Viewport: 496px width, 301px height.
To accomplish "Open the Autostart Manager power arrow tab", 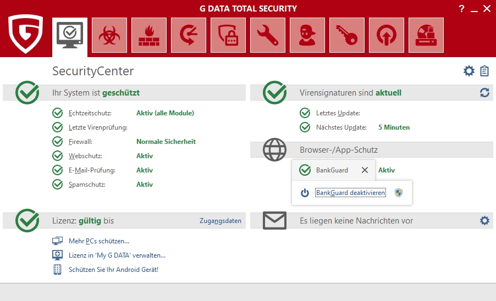I will click(386, 35).
